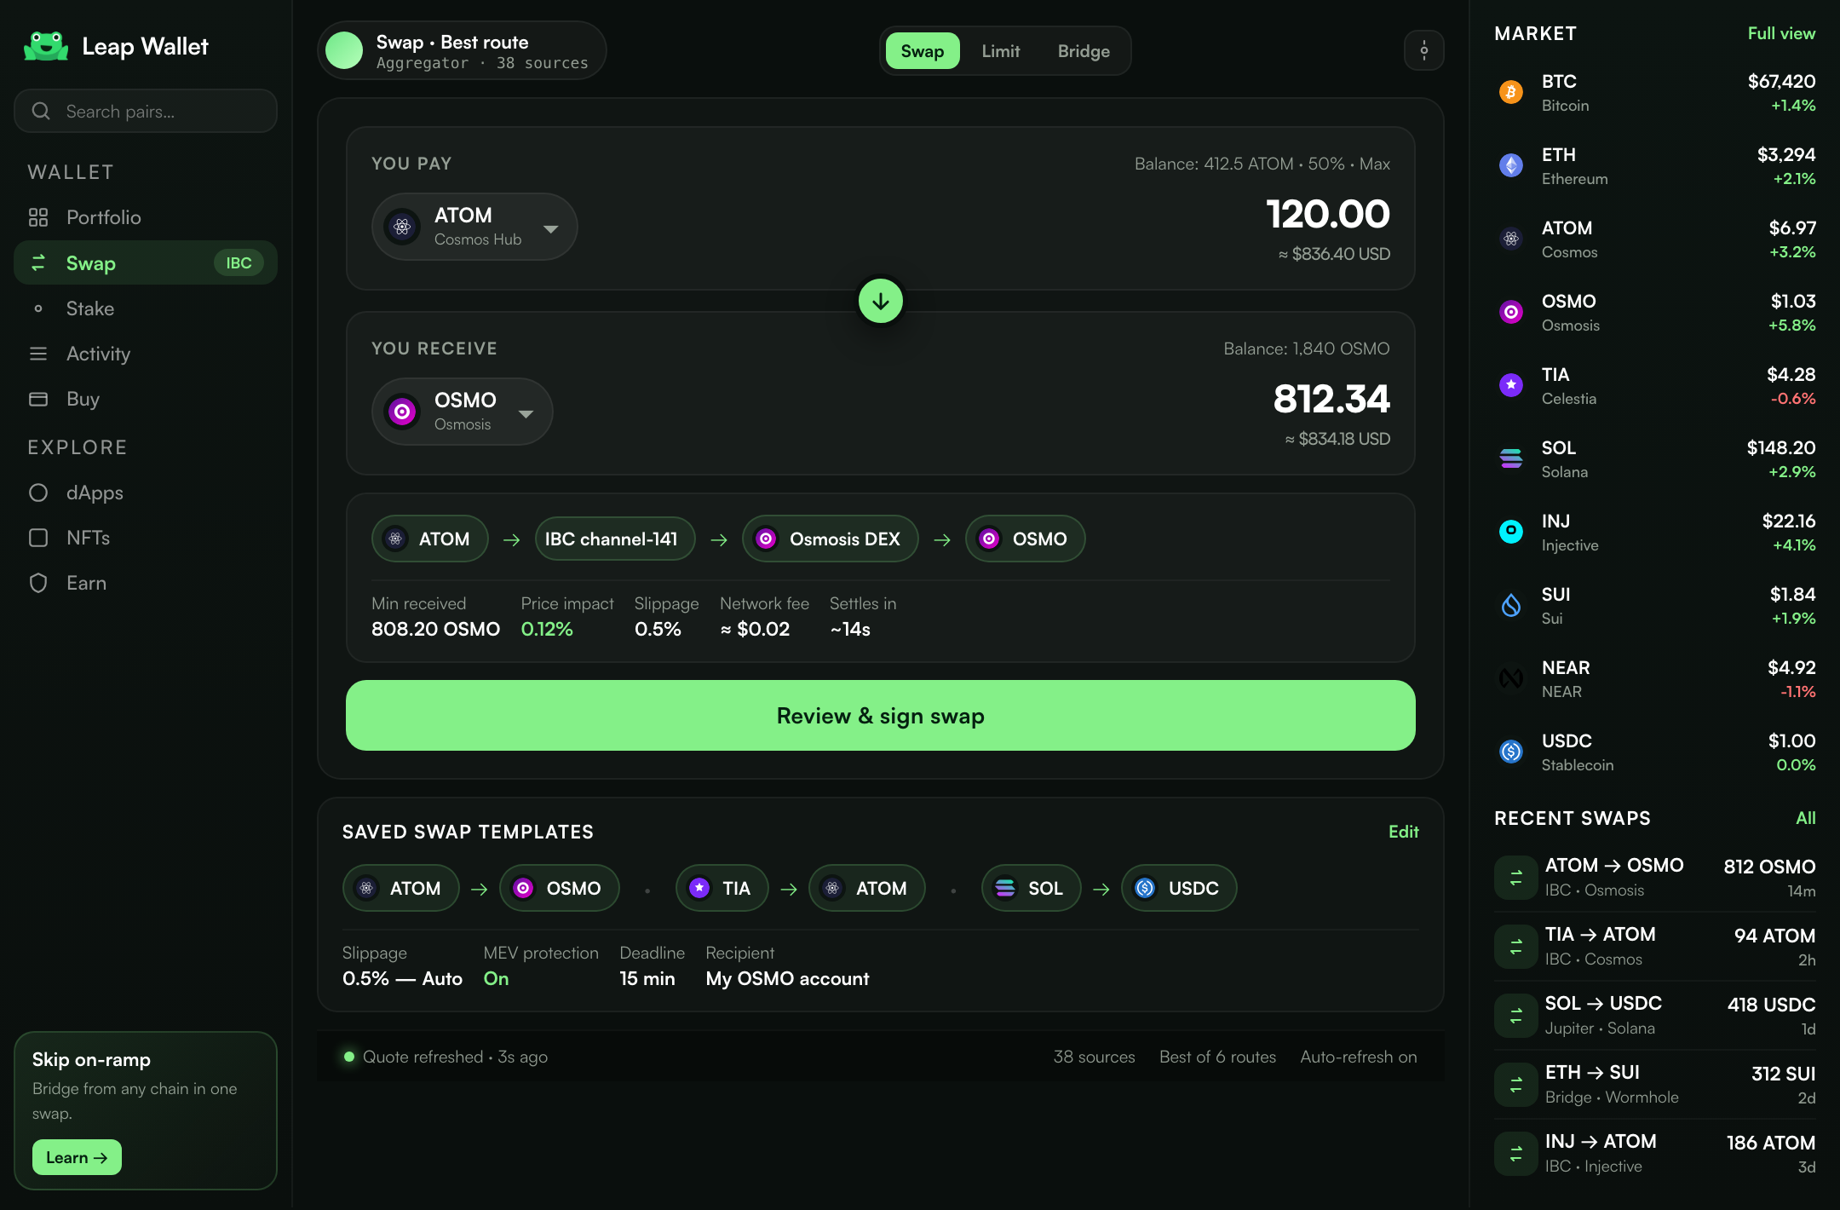Click swap icon of ATOM → OSMO recent swap
The image size is (1840, 1210).
[x=1516, y=877]
